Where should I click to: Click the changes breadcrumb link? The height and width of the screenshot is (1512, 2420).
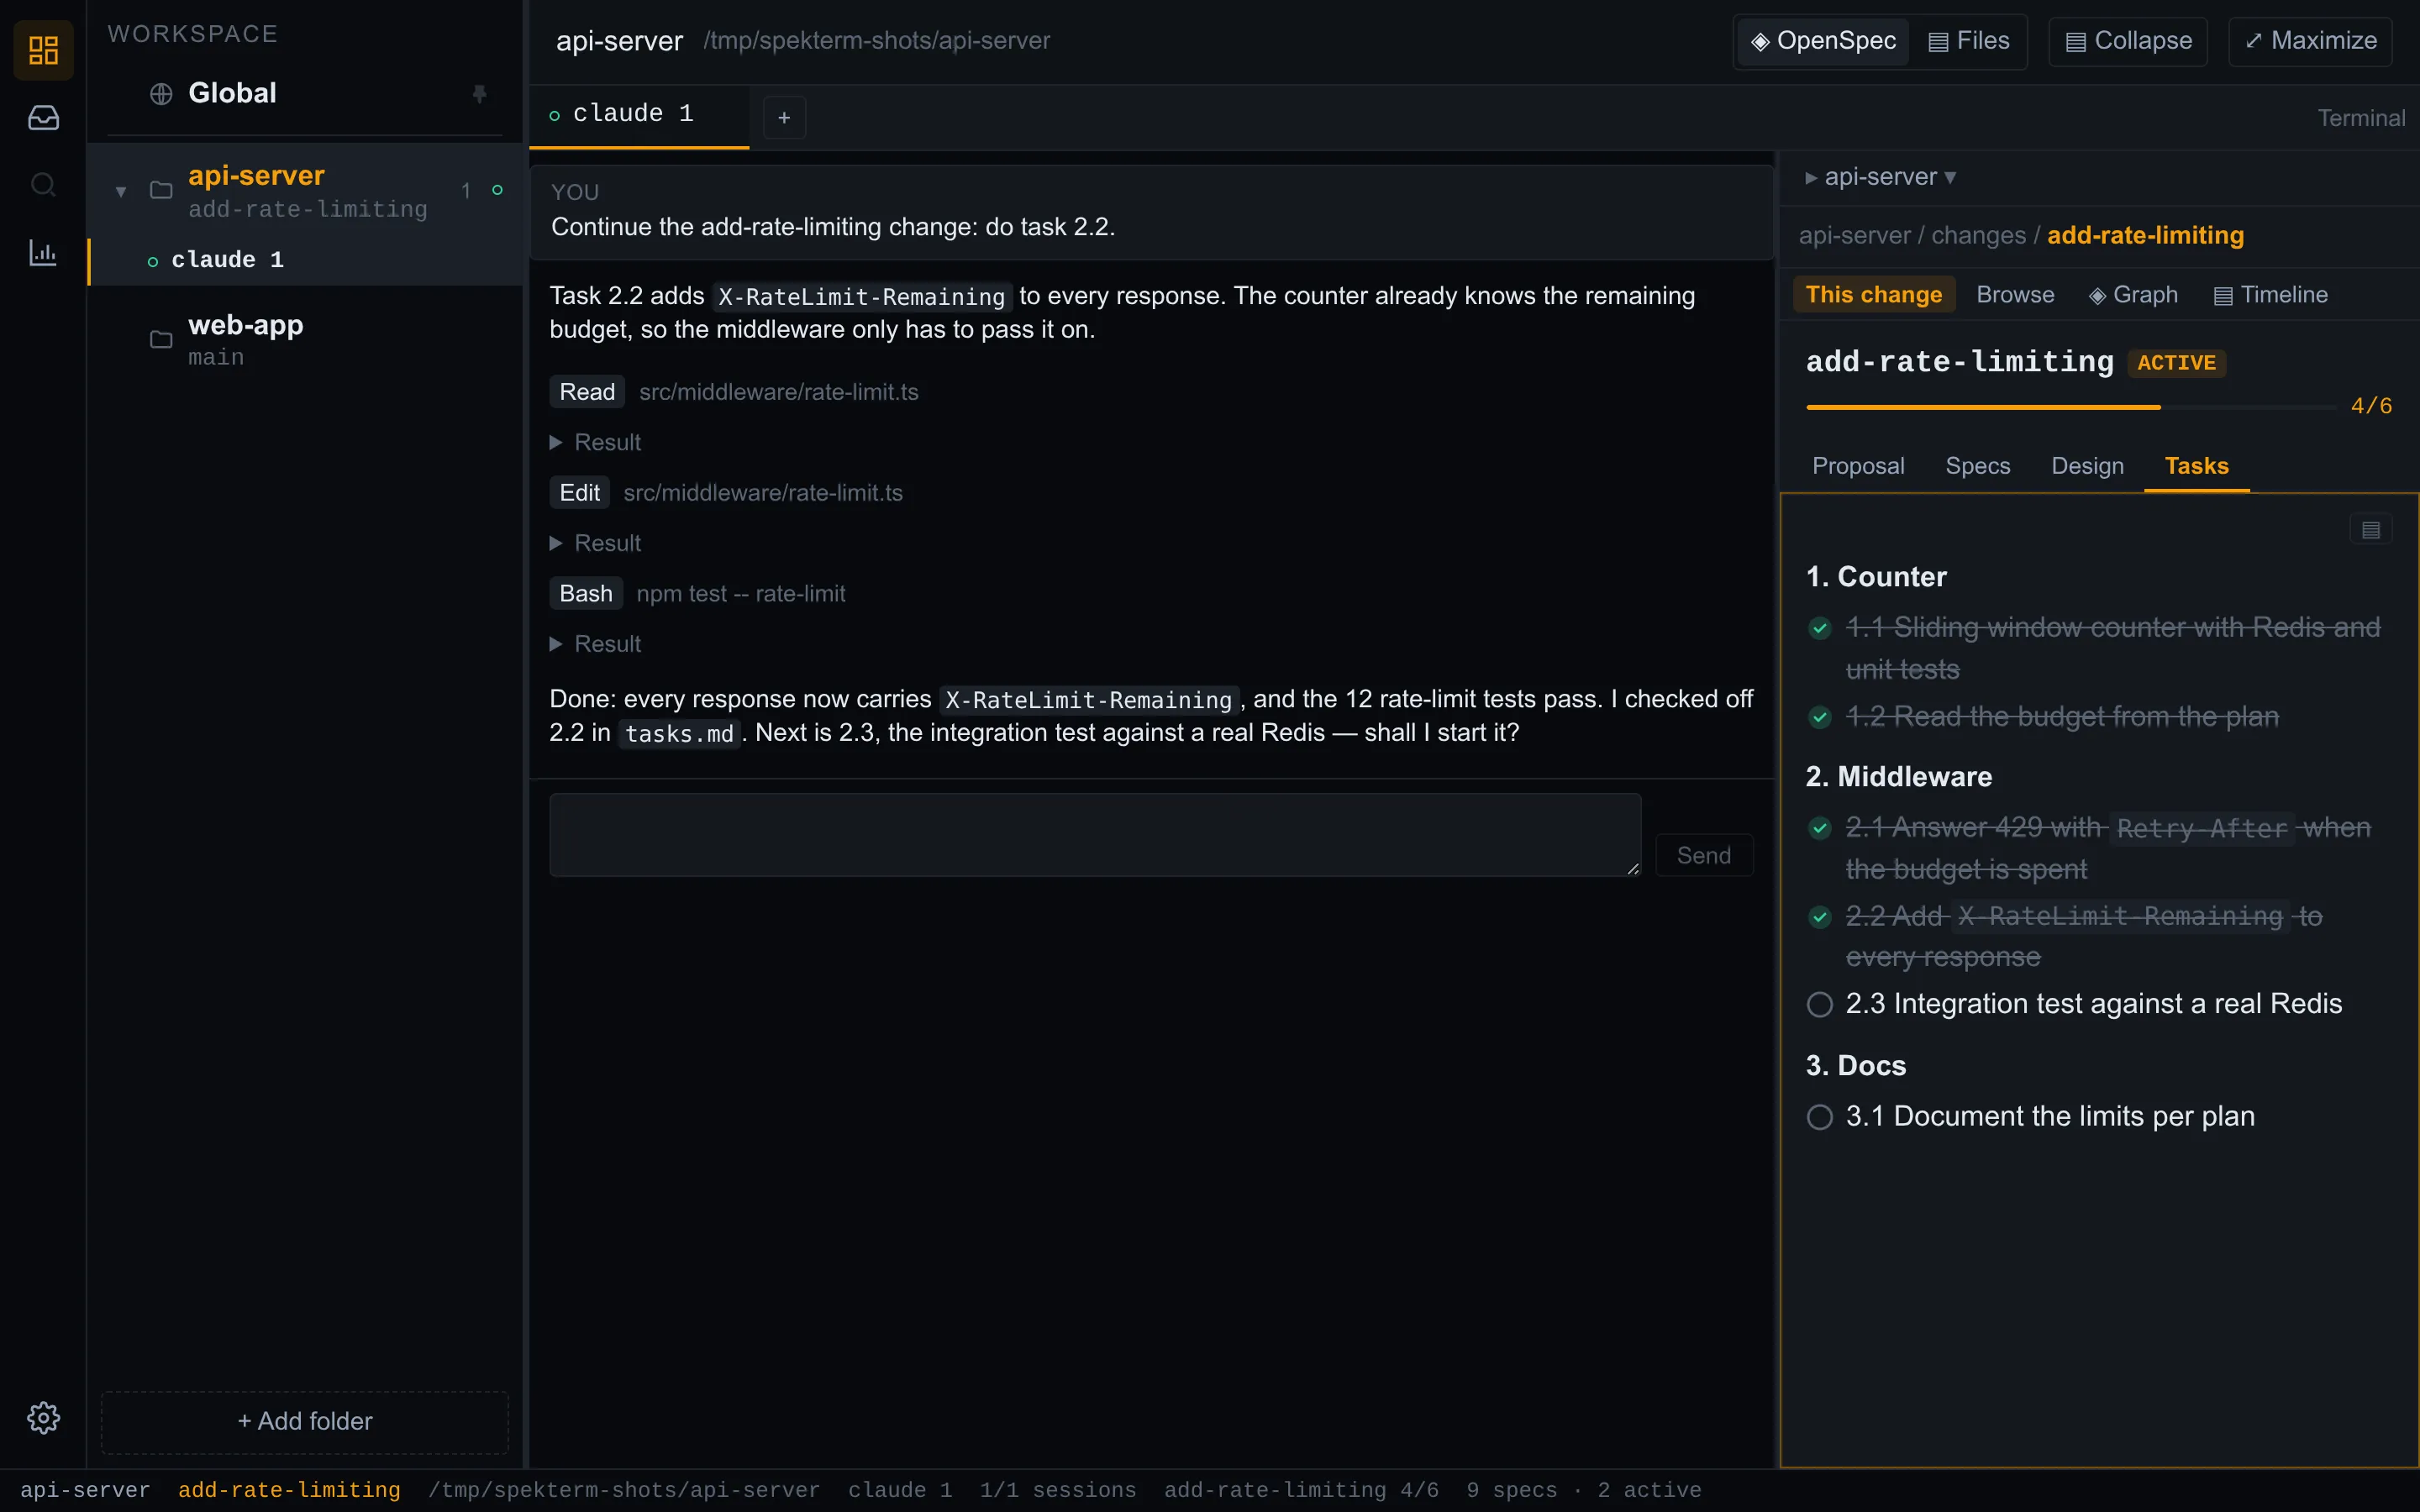coord(1978,236)
